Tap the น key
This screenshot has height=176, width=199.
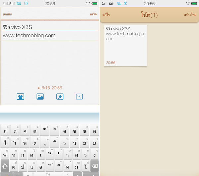(x=75, y=142)
